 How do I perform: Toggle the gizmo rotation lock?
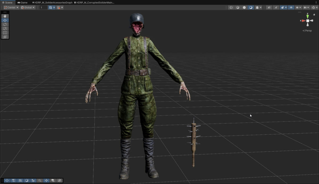coord(314,15)
